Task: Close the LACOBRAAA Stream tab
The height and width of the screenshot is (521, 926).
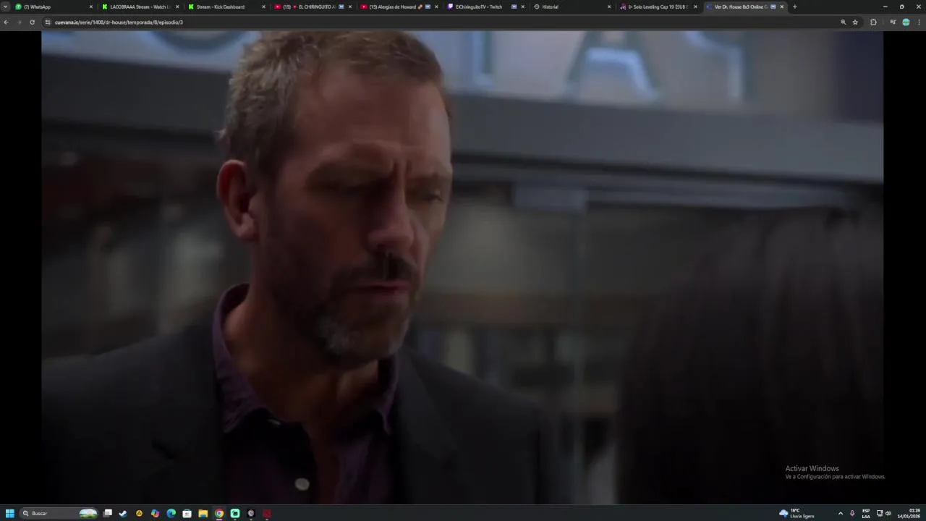Action: [x=177, y=7]
